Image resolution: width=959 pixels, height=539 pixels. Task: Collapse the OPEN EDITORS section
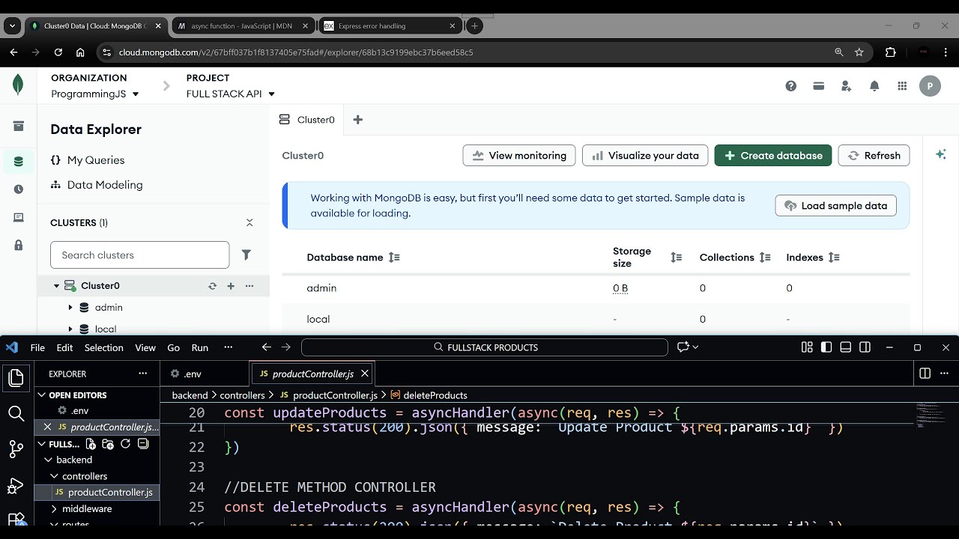[42, 395]
